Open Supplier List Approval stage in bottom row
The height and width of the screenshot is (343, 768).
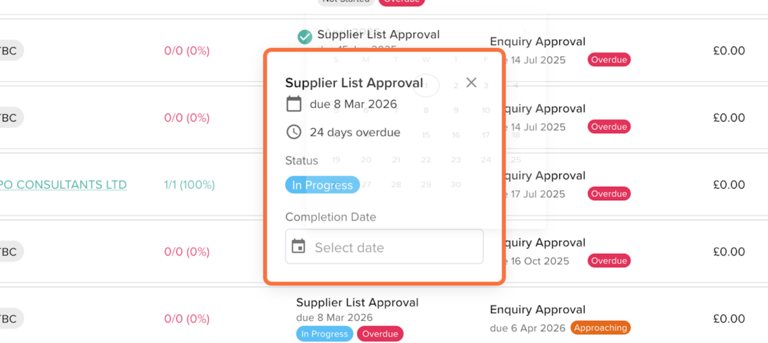pyautogui.click(x=357, y=302)
